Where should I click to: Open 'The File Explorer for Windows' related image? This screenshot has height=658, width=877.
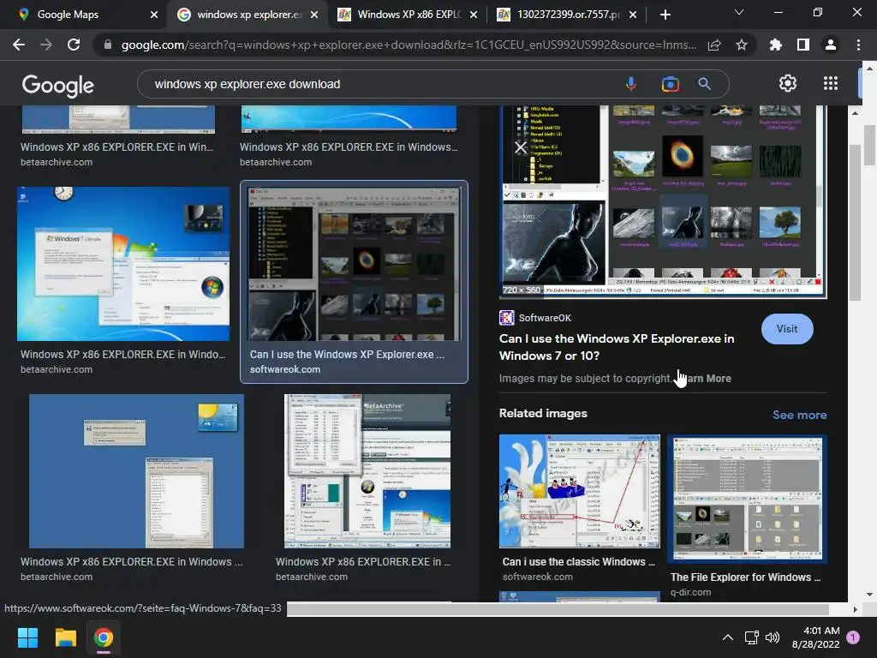click(x=747, y=499)
